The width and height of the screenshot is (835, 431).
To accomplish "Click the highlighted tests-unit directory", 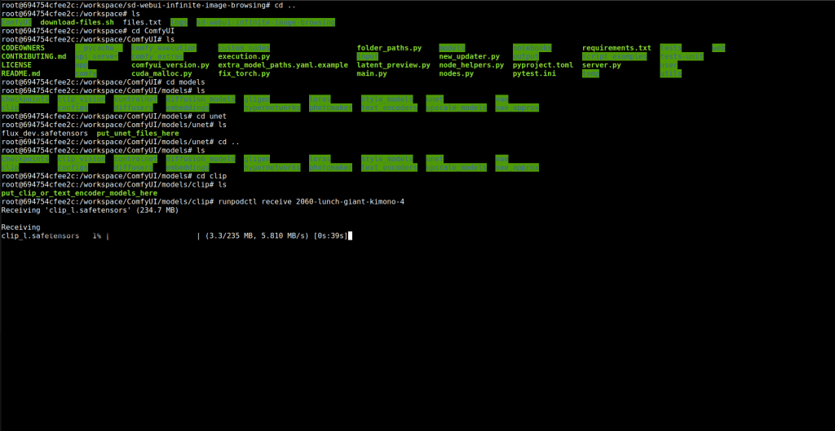I will [680, 57].
